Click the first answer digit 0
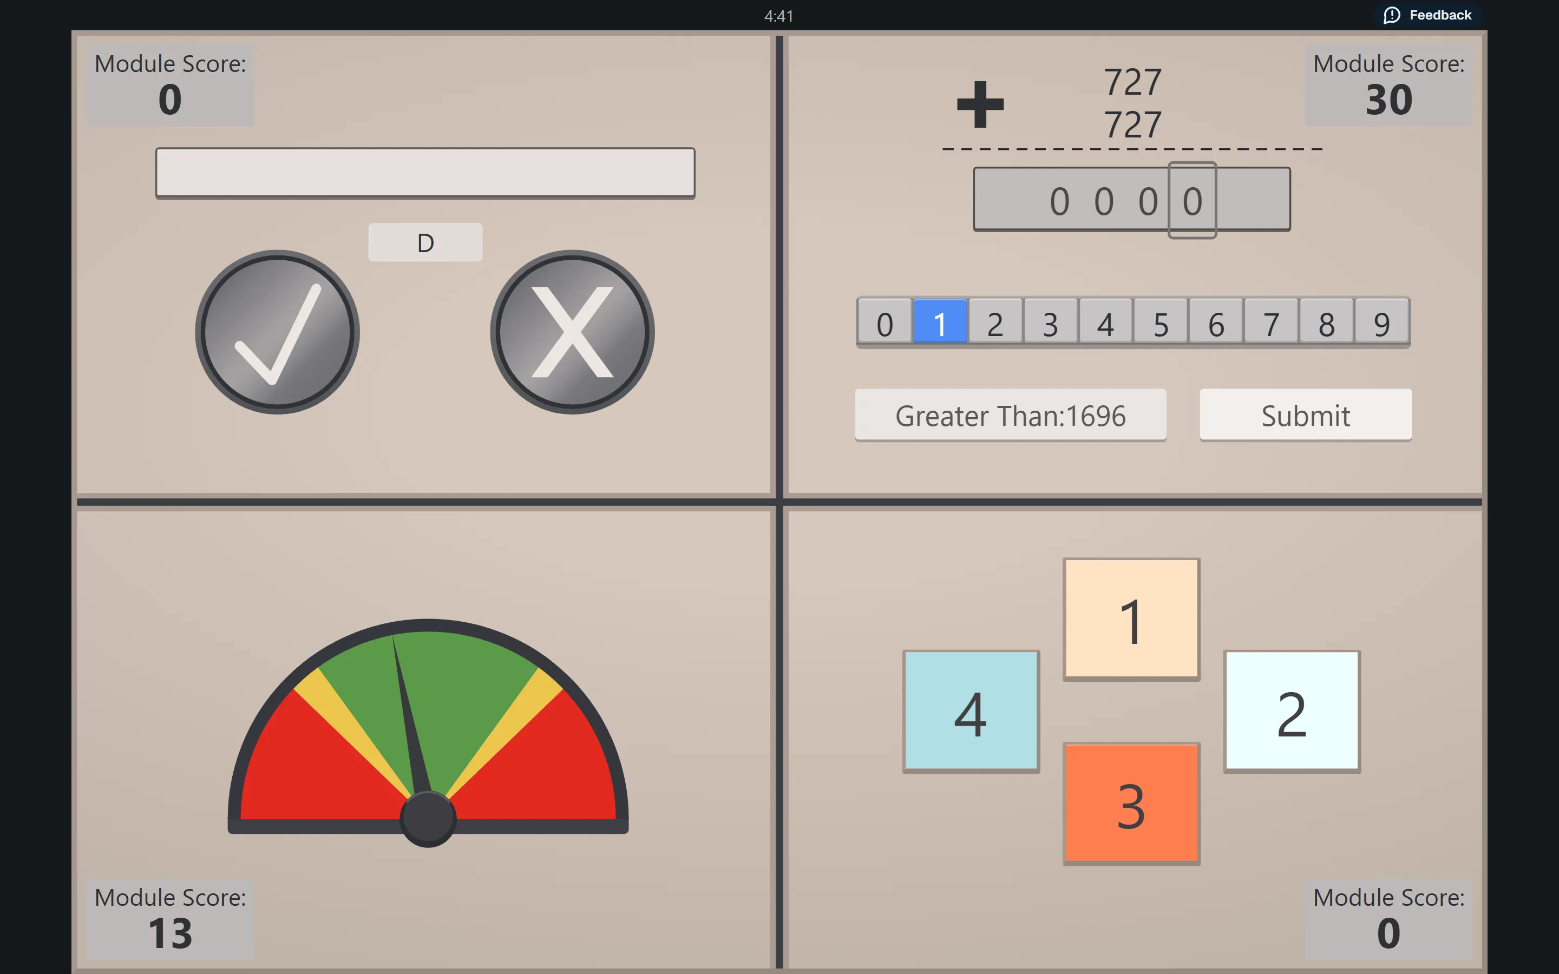 click(x=1060, y=201)
